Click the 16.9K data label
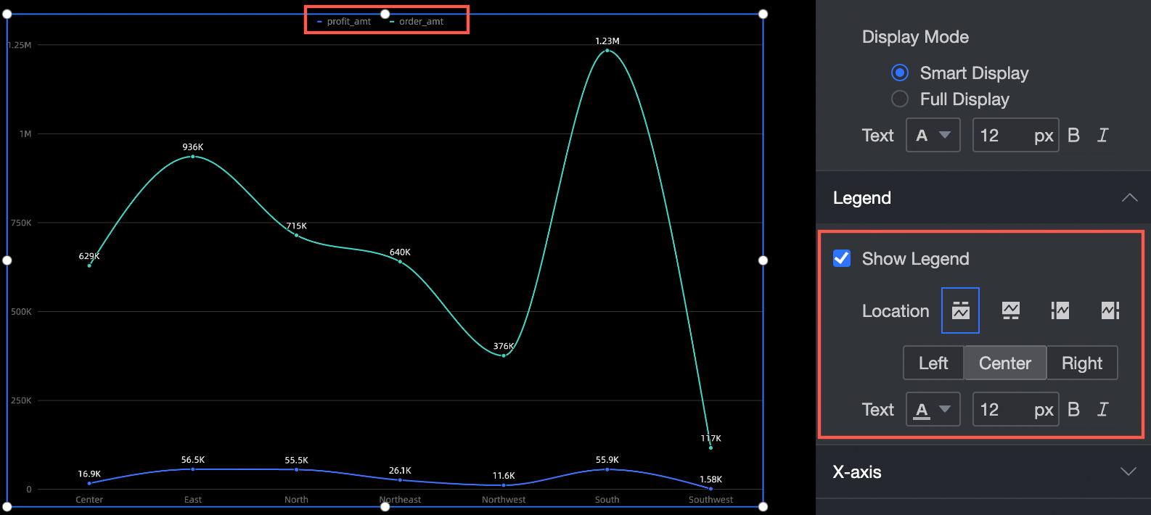1151x515 pixels. [89, 474]
